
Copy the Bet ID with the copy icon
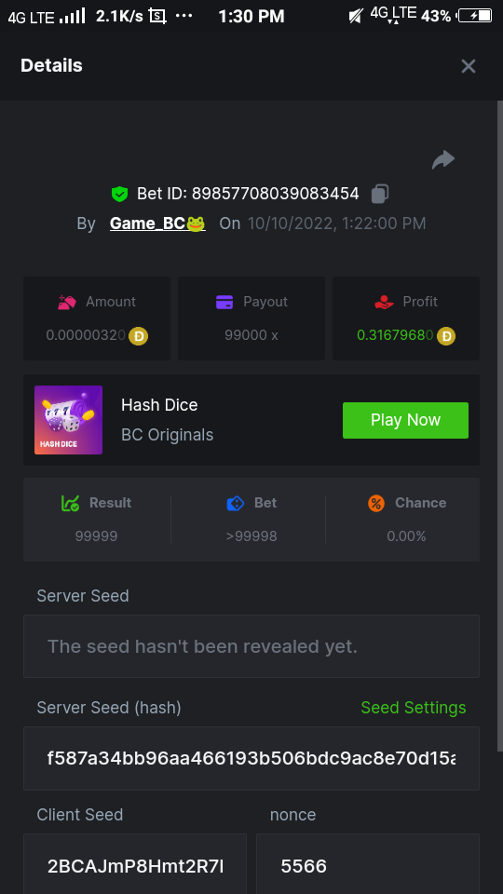(x=380, y=194)
